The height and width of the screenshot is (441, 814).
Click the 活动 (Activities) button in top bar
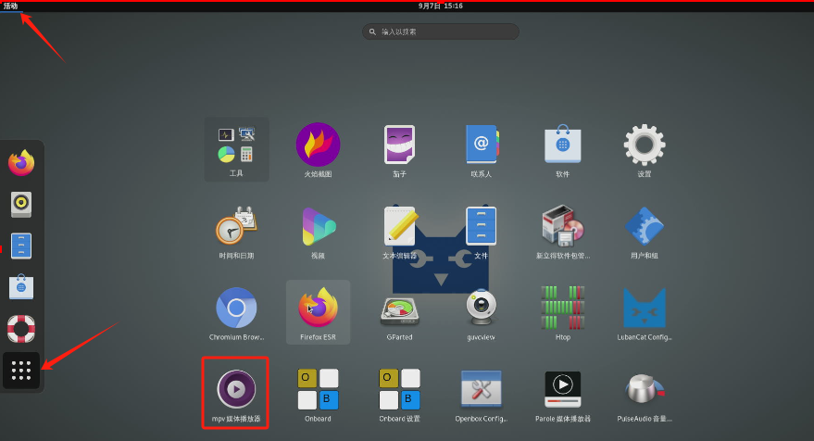tap(10, 6)
